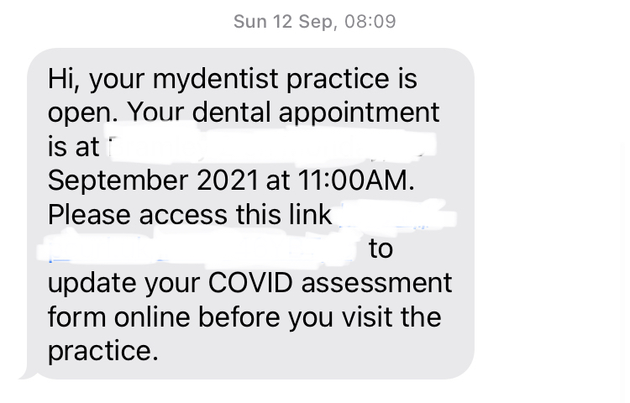Click the final word "practice." in the message
Screen dimensions: 630x403
[102, 351]
